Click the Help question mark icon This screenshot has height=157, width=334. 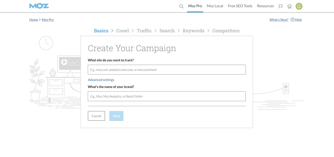pos(293,20)
